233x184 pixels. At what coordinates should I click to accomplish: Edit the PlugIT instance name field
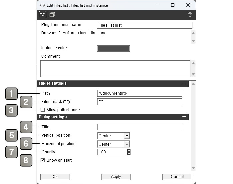pos(144,25)
